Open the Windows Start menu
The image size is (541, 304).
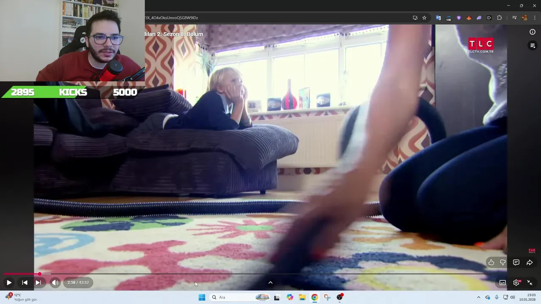202,297
